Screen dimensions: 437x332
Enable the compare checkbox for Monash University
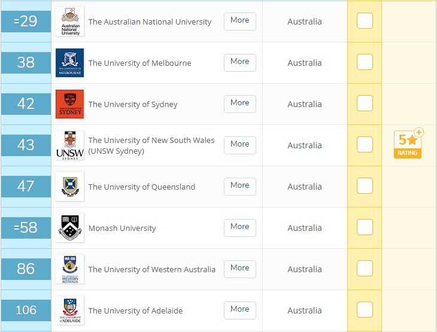(x=365, y=227)
